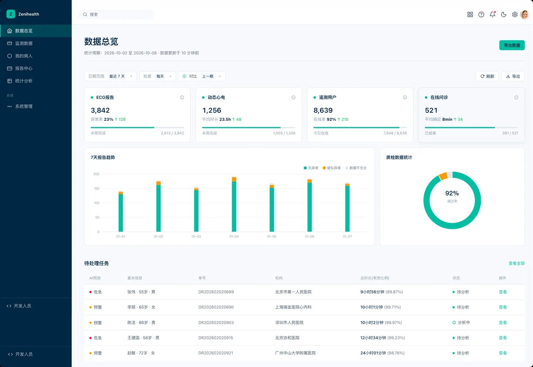Click 王建国 · 58岁 · 男 cell
The image size is (533, 367).
[x=144, y=338]
